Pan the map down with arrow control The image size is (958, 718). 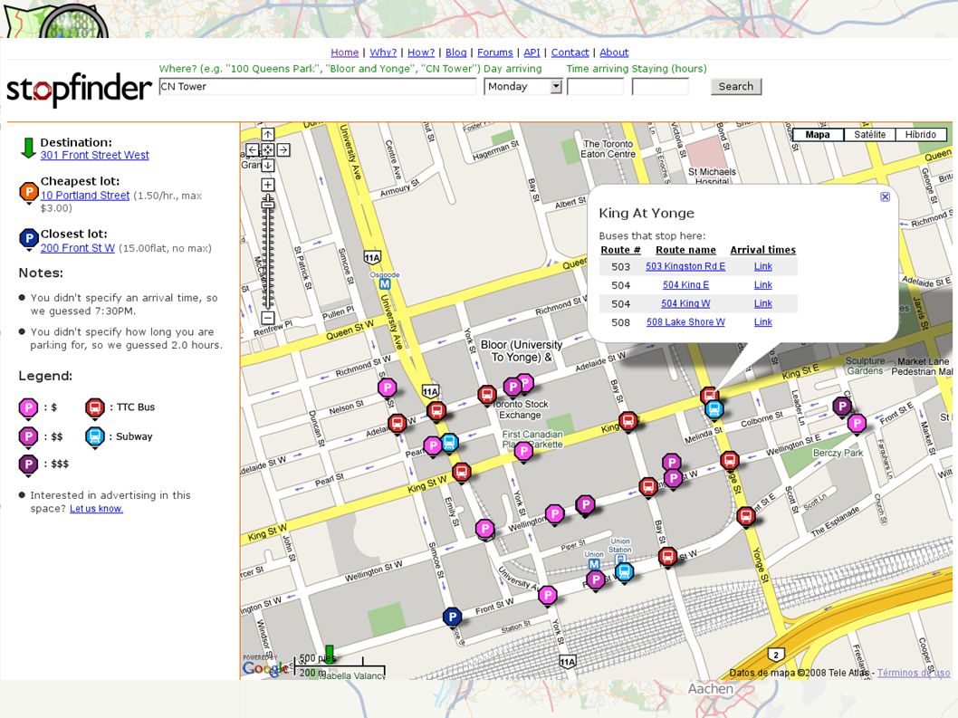point(268,165)
